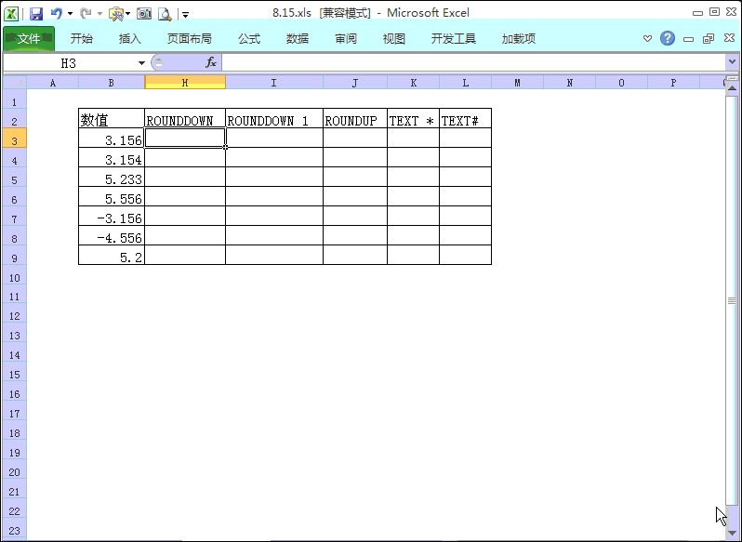Click the vertical scrollbar down arrow

(732, 533)
